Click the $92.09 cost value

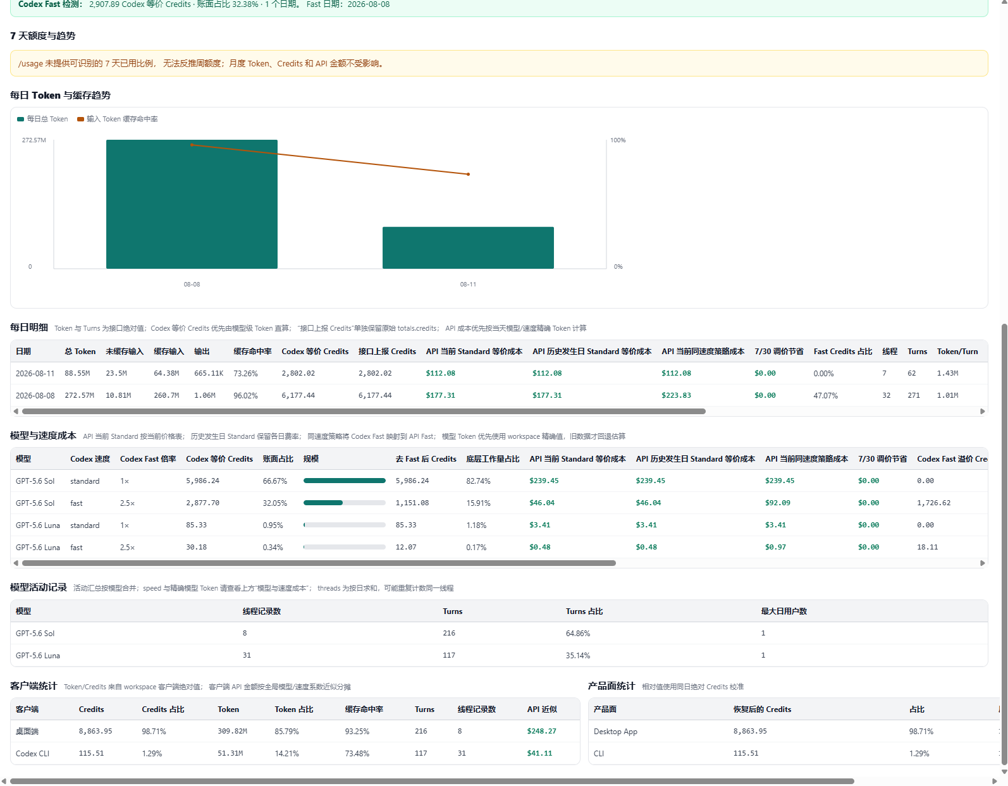[x=778, y=503]
